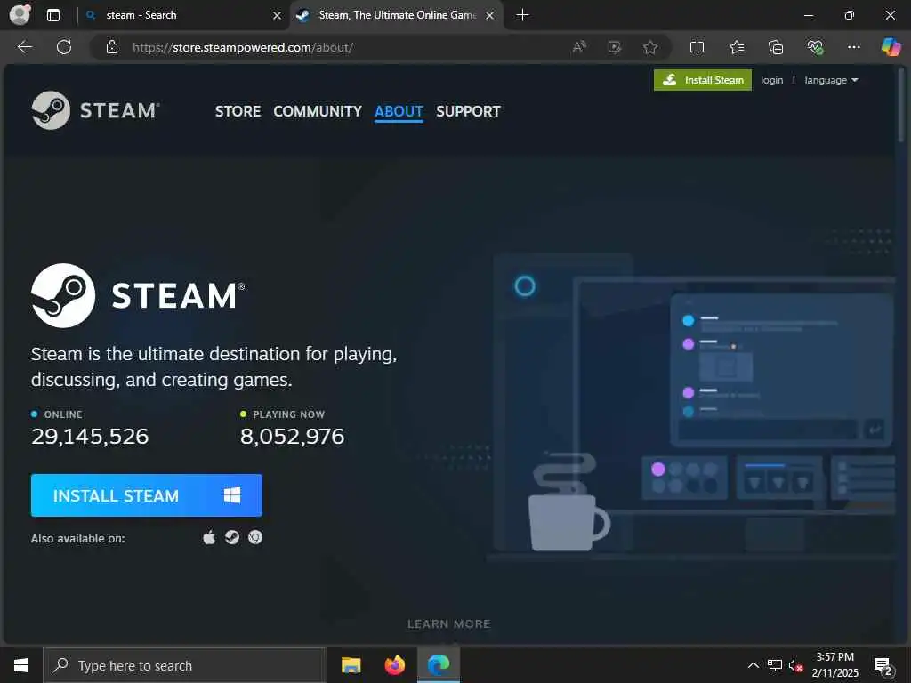Click the ONLINE count 29,145,526

[90, 436]
